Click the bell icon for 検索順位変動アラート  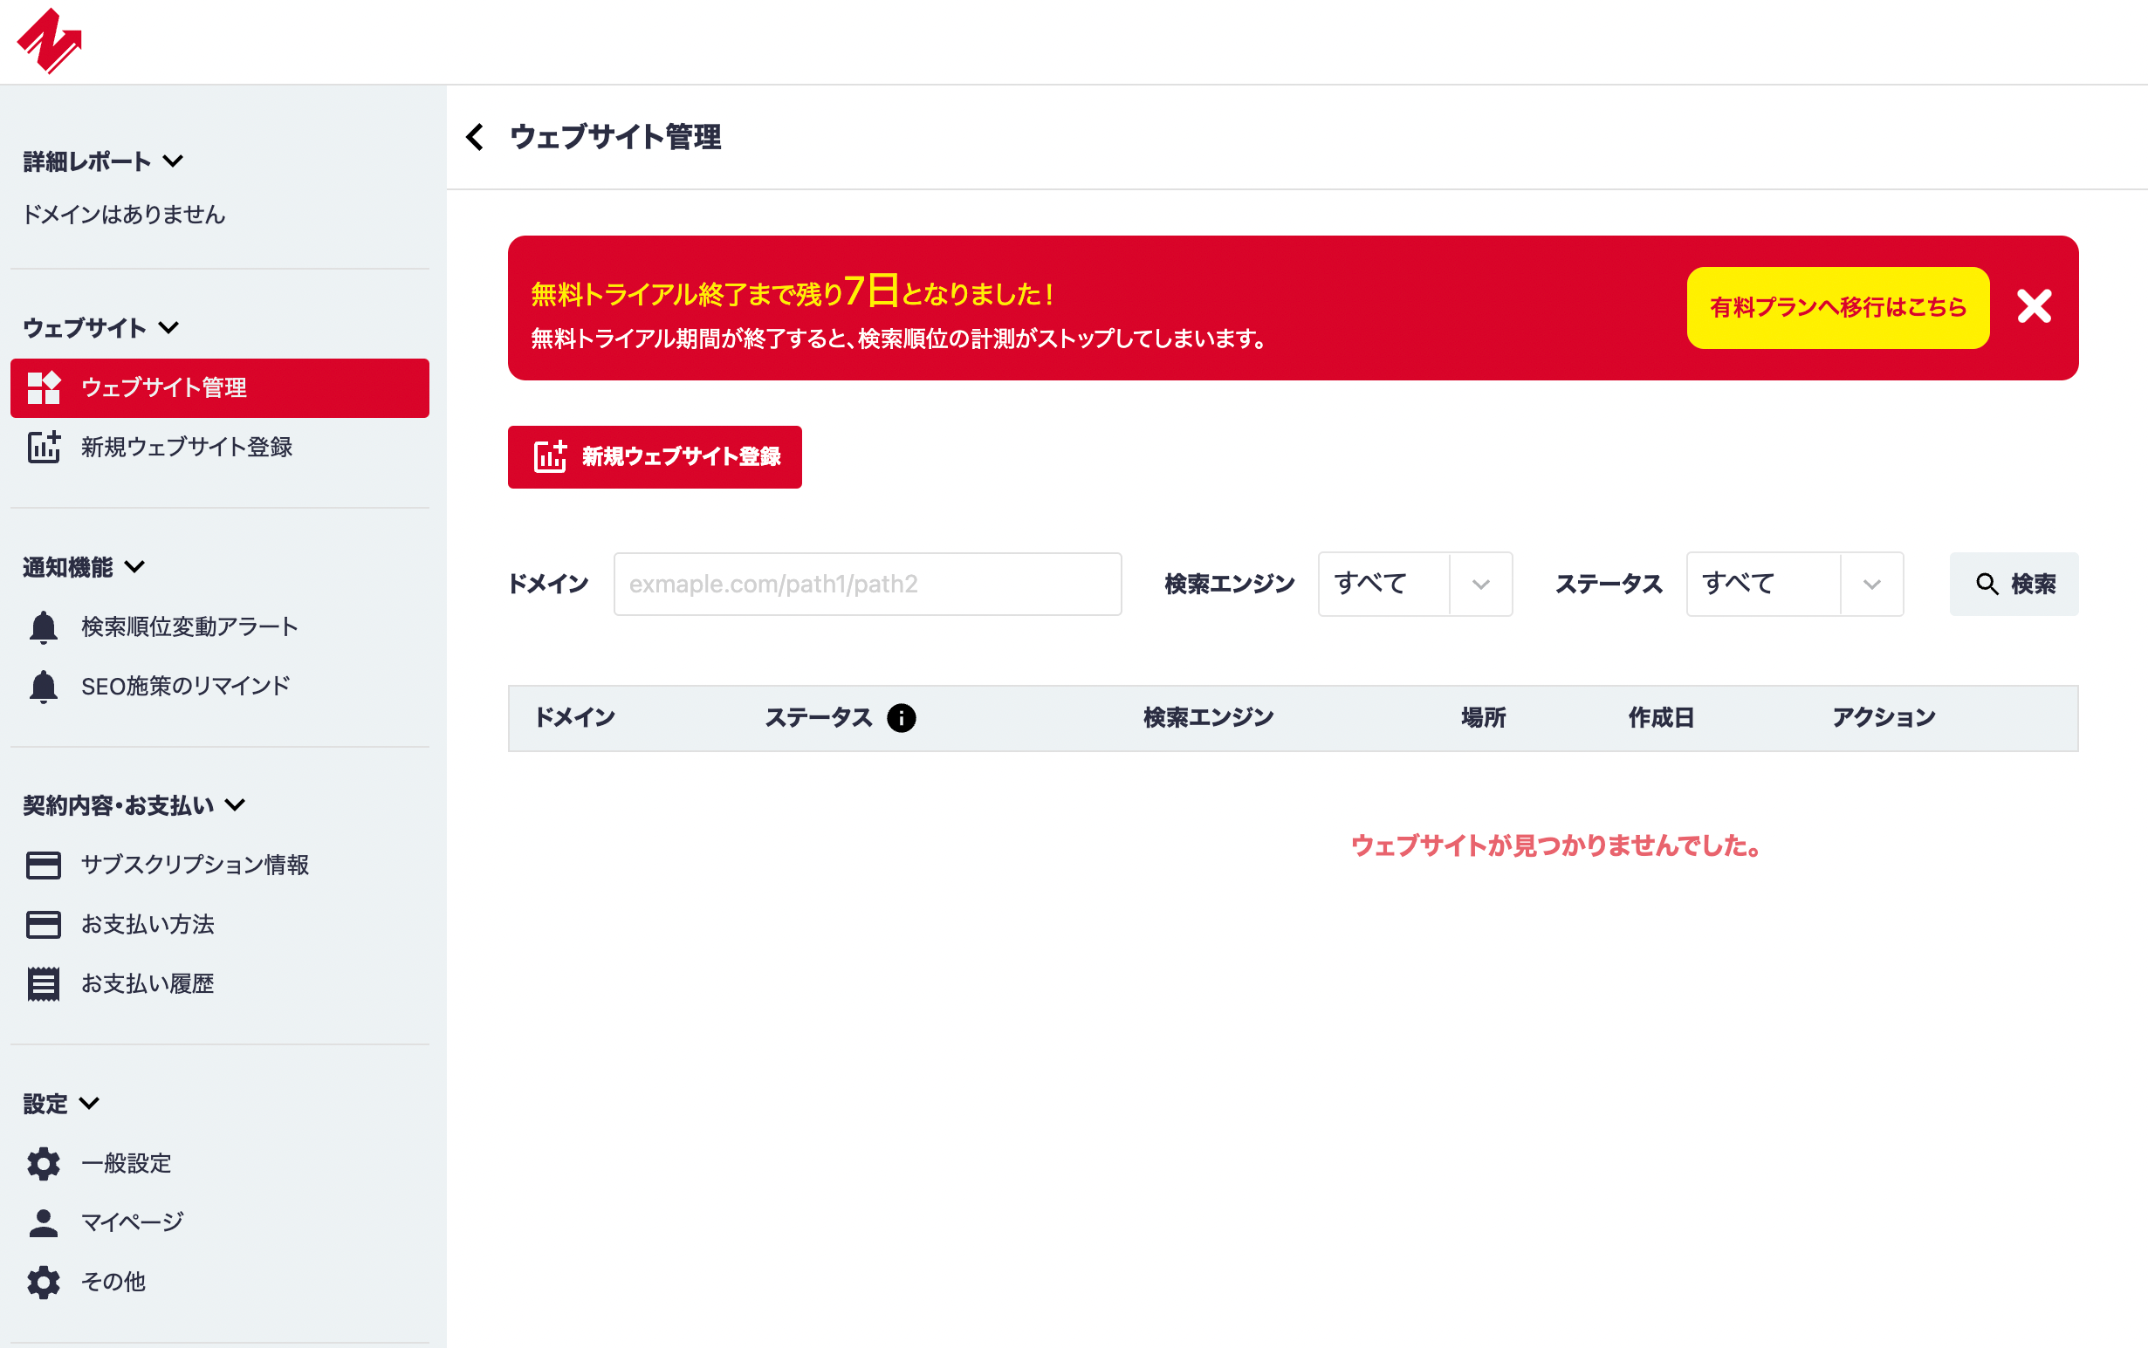(44, 626)
